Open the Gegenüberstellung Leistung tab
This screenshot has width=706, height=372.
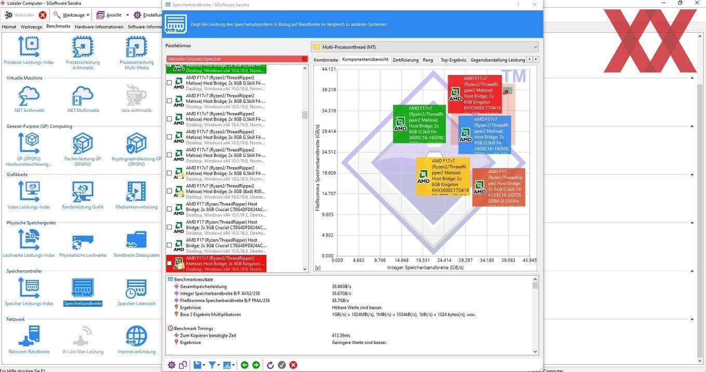coord(497,60)
